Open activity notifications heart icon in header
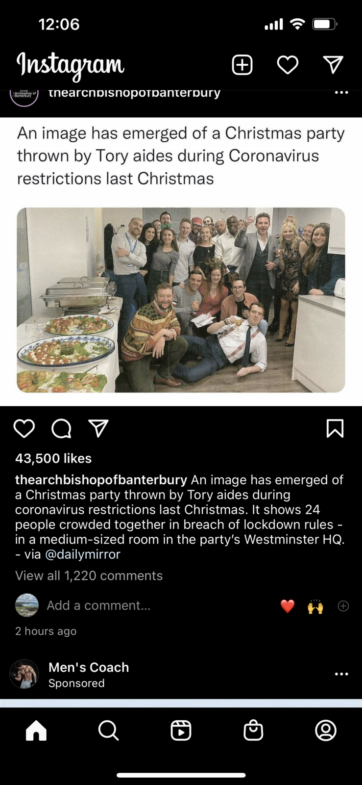The image size is (362, 785). pyautogui.click(x=288, y=65)
